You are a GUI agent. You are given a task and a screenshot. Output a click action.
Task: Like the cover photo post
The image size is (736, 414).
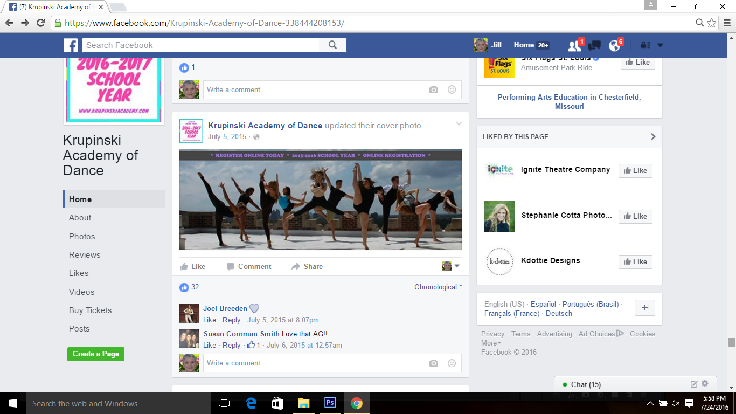click(192, 266)
